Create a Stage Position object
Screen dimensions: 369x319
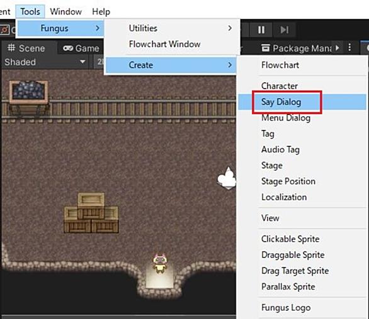pos(302,181)
